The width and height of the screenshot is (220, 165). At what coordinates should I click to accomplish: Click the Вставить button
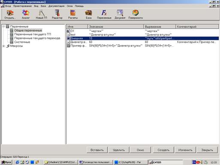[x=97, y=150]
